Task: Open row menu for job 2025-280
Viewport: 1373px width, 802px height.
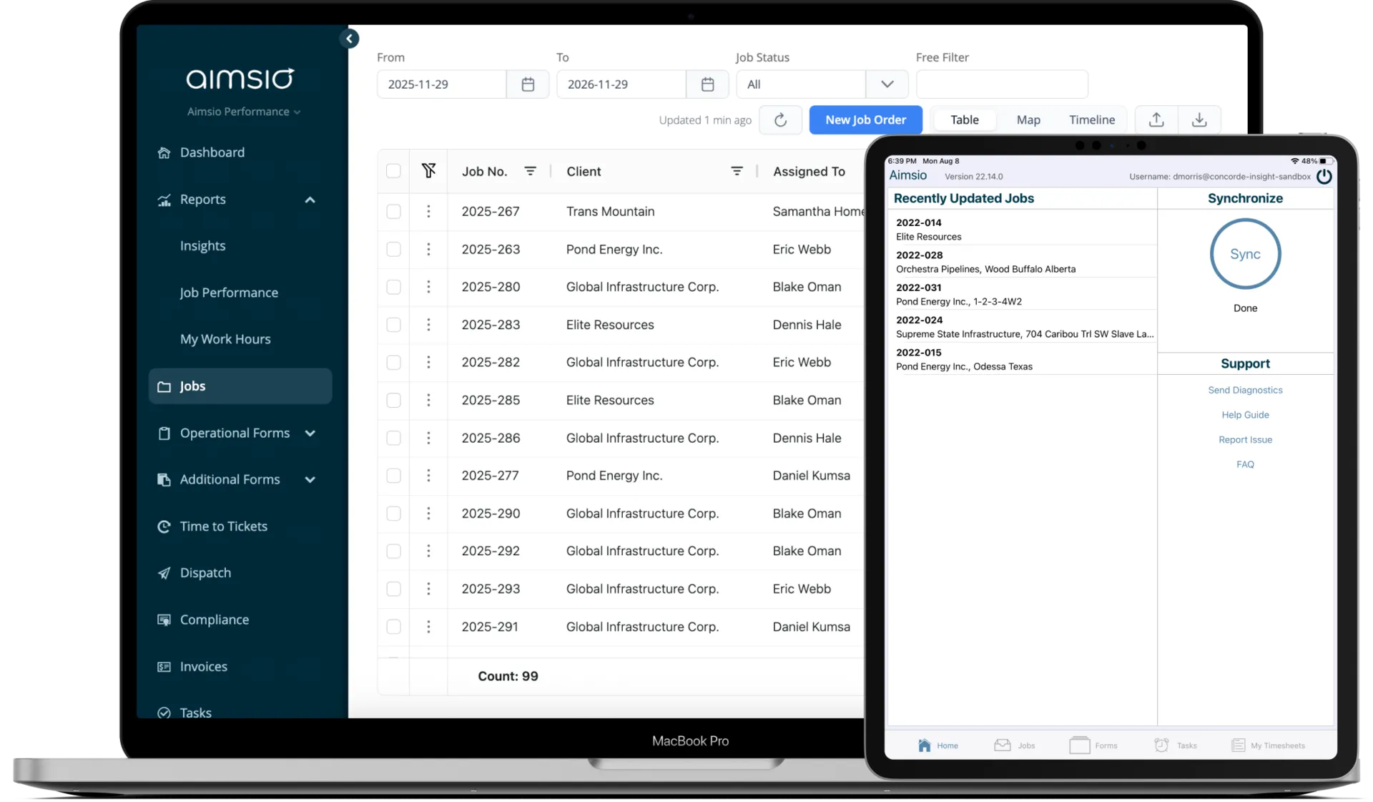Action: pos(428,287)
